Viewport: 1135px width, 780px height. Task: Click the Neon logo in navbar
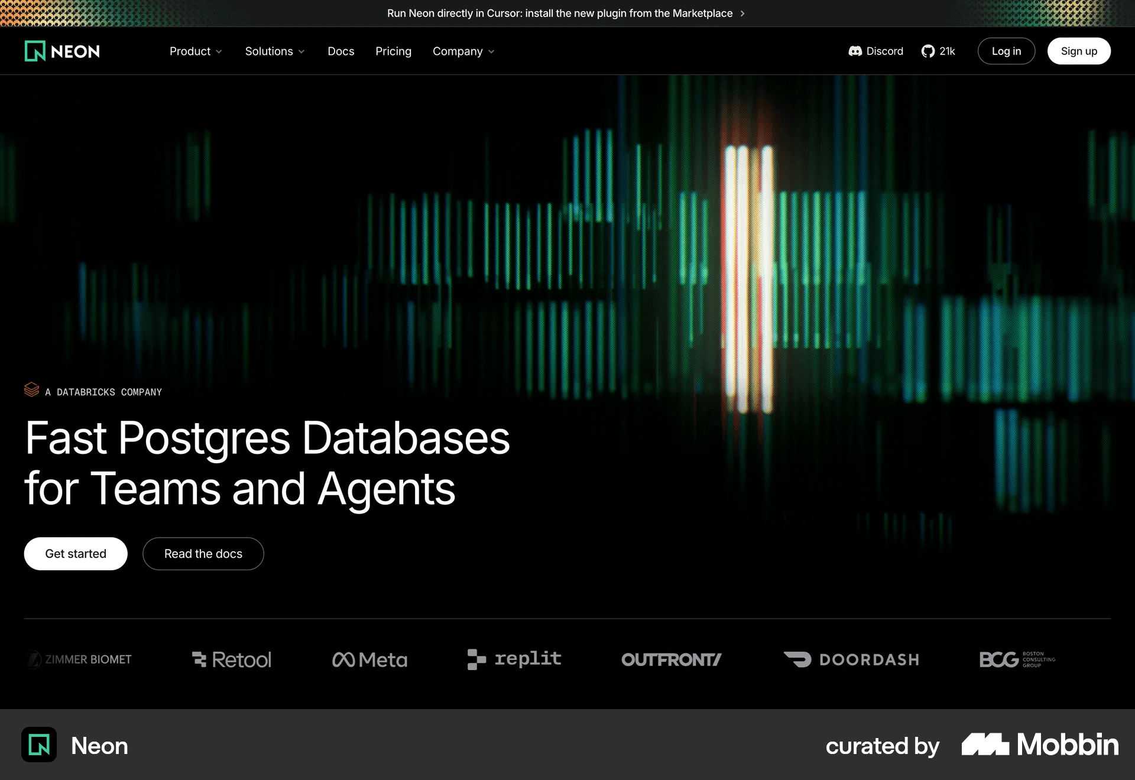[62, 51]
